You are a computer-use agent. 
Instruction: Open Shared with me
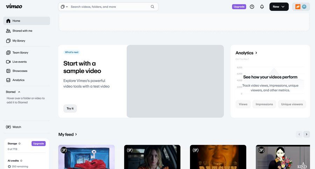27,31
